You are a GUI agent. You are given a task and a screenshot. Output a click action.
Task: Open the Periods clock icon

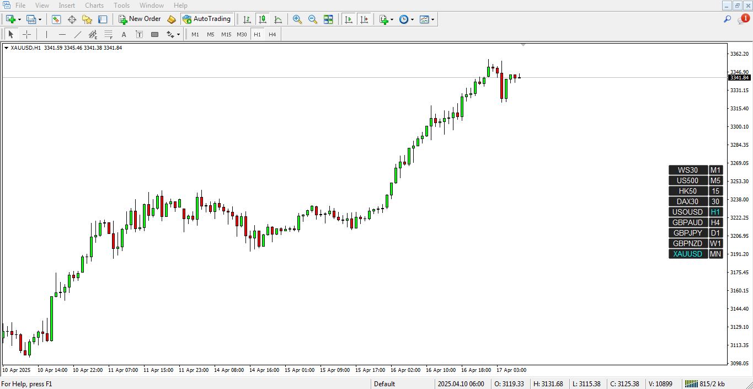pyautogui.click(x=404, y=19)
